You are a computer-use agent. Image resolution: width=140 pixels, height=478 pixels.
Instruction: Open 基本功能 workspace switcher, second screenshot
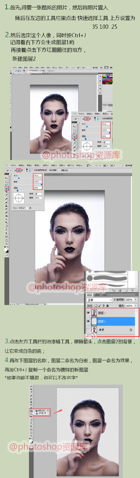129,165
